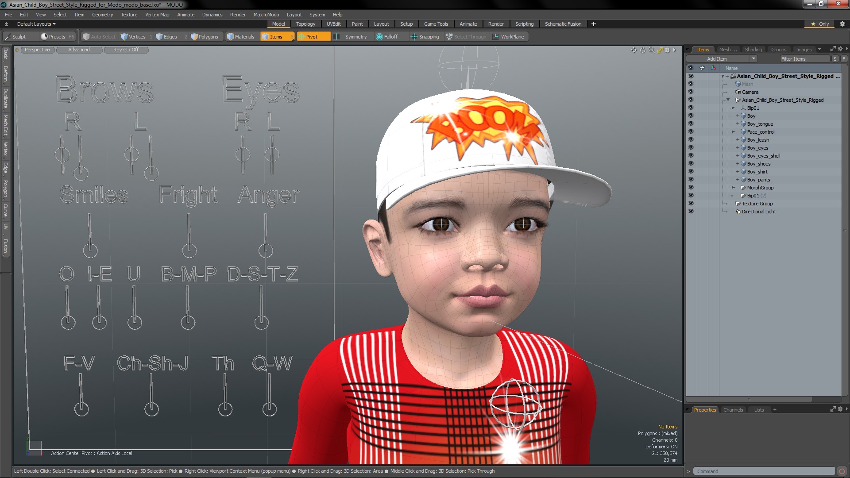Image resolution: width=850 pixels, height=478 pixels.
Task: Open the more tabs dropdown after Images
Action: (x=819, y=49)
